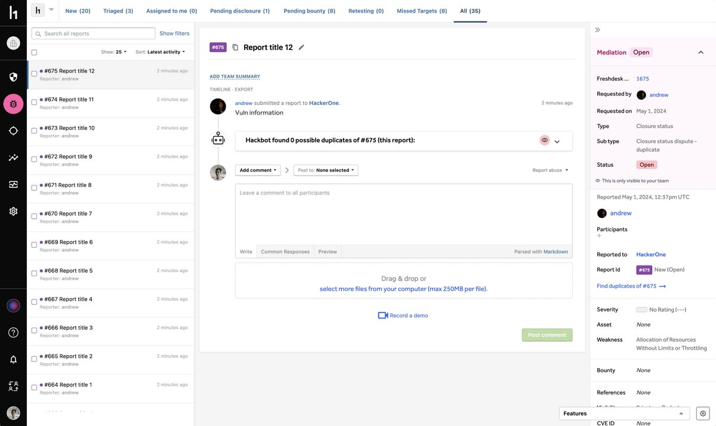Switch to the Assigned to me (0) tab
The image size is (716, 426).
coord(171,11)
